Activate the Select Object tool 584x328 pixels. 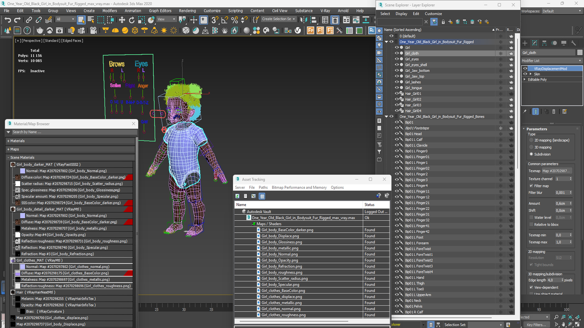pos(81,20)
